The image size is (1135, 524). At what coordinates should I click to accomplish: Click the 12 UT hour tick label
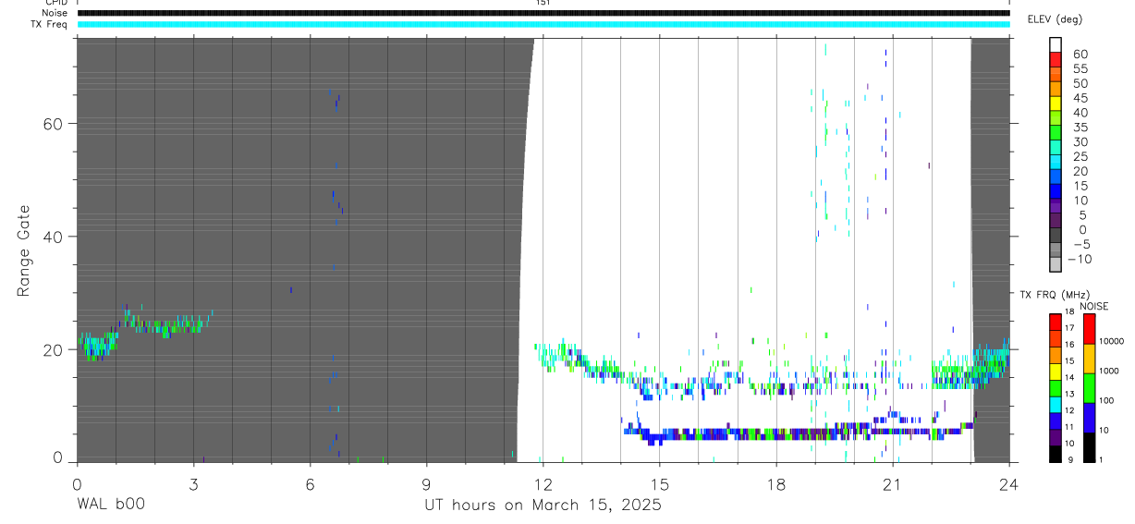(x=543, y=484)
